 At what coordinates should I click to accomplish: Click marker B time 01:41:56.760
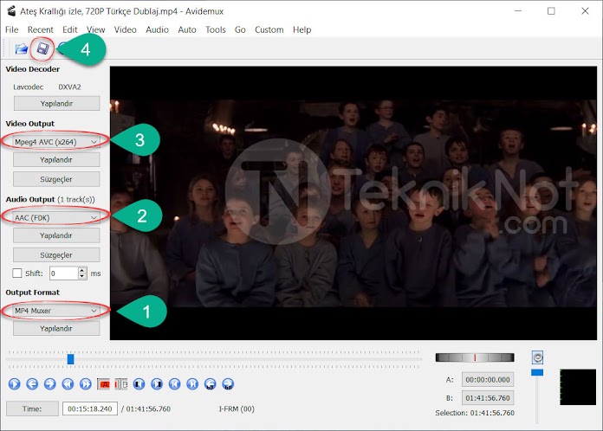click(488, 398)
